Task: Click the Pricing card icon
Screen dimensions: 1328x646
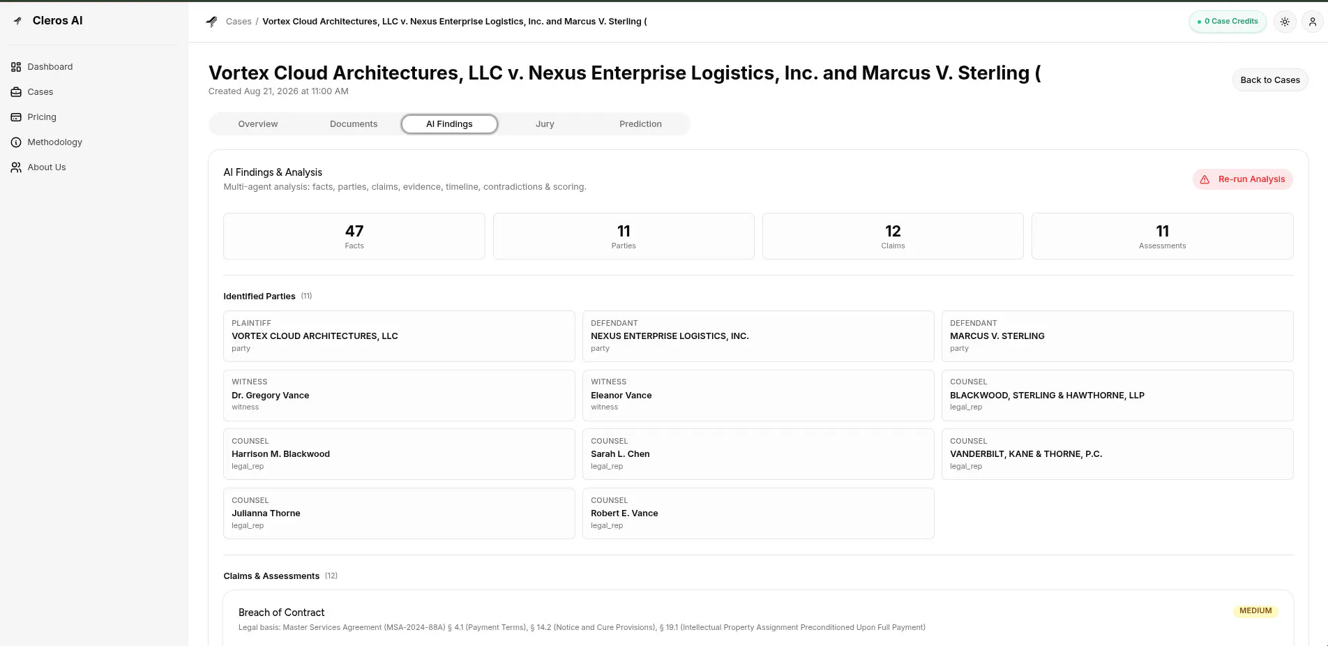Action: [16, 117]
